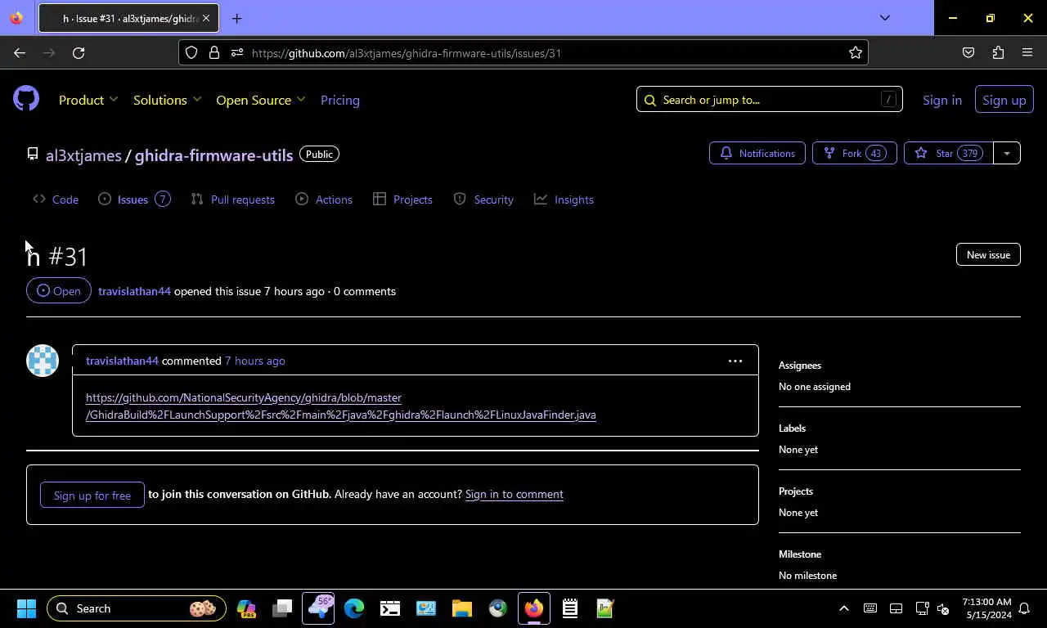Expand the Solutions menu
Image resolution: width=1047 pixels, height=628 pixels.
tap(168, 100)
